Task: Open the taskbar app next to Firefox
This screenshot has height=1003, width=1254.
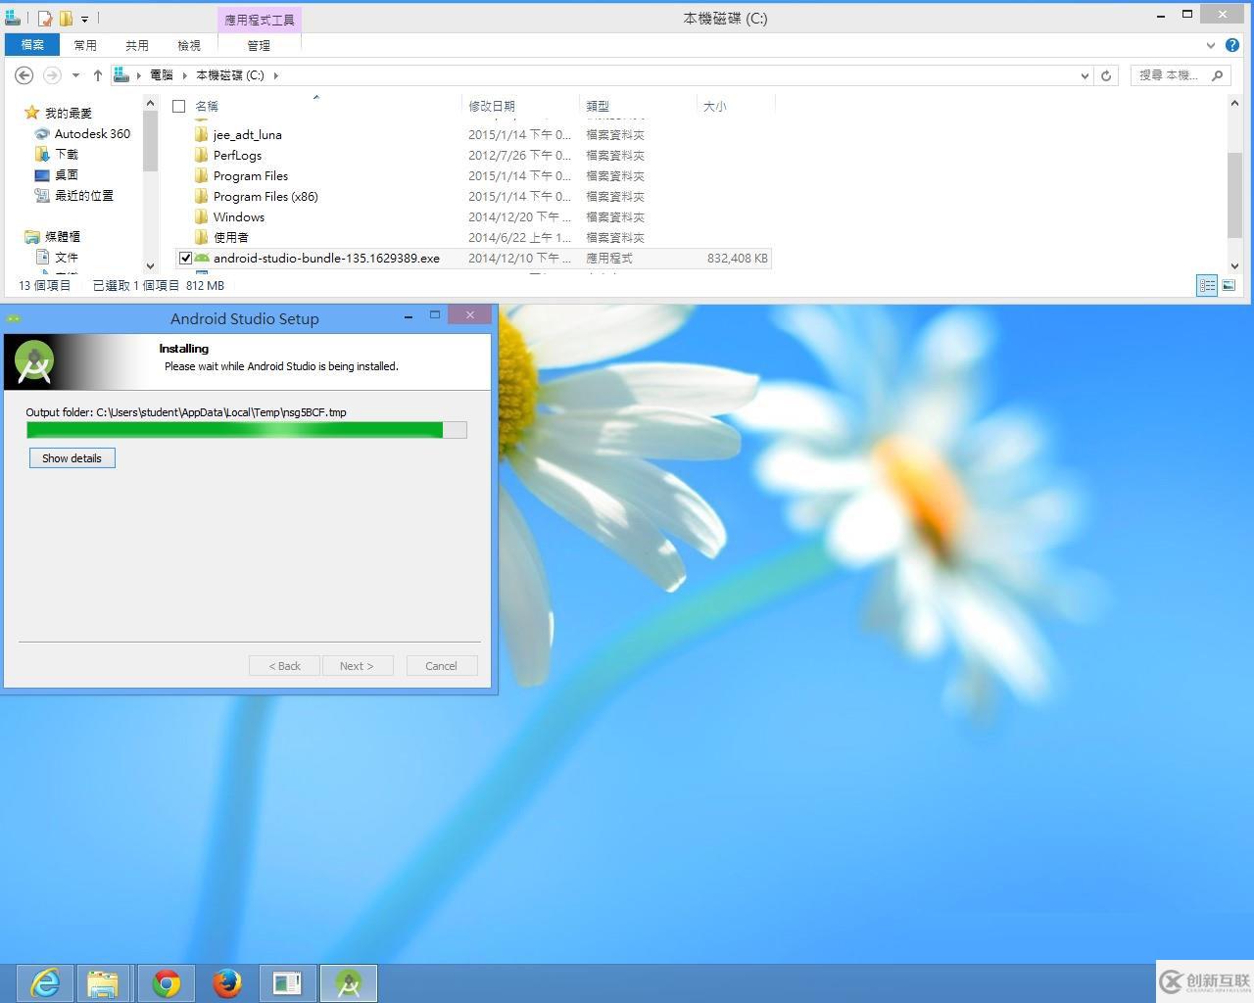Action: pos(288,982)
